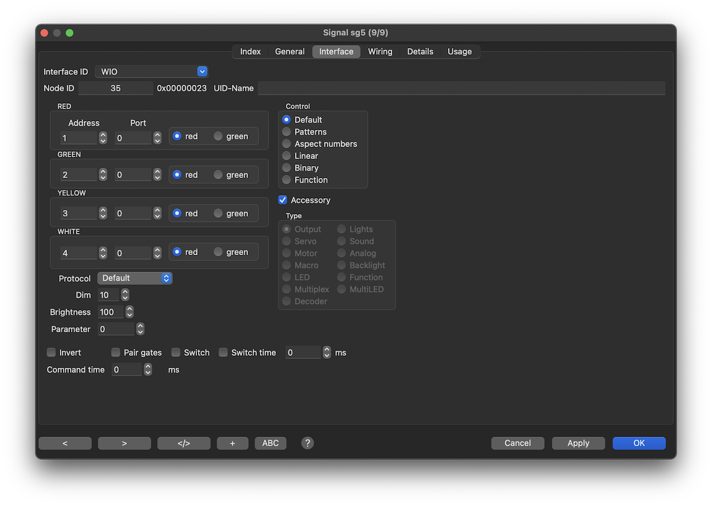
Task: Click the Apply button
Action: (x=578, y=443)
